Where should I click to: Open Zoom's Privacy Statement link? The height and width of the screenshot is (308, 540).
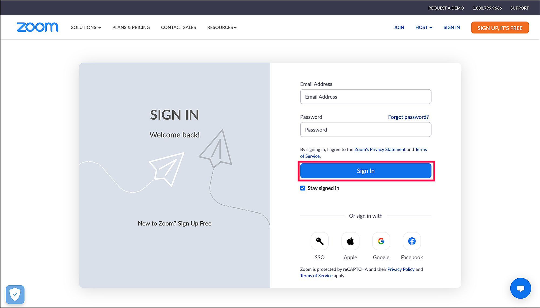point(380,149)
